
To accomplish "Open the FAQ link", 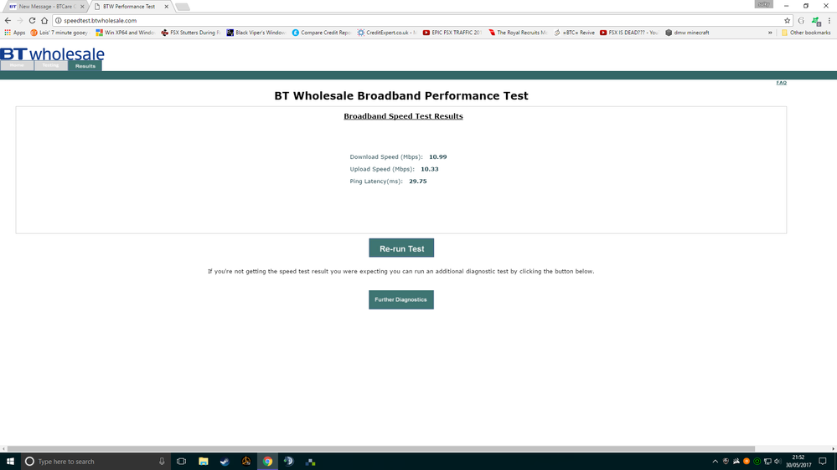I will tap(782, 83).
